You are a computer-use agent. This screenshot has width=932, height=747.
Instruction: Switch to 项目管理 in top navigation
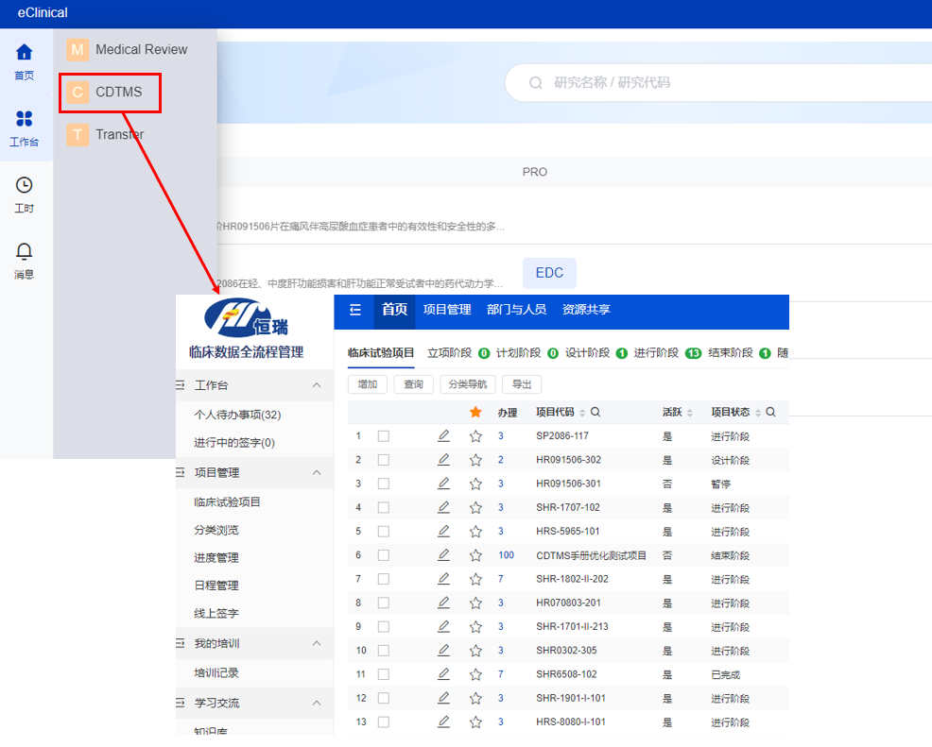446,310
